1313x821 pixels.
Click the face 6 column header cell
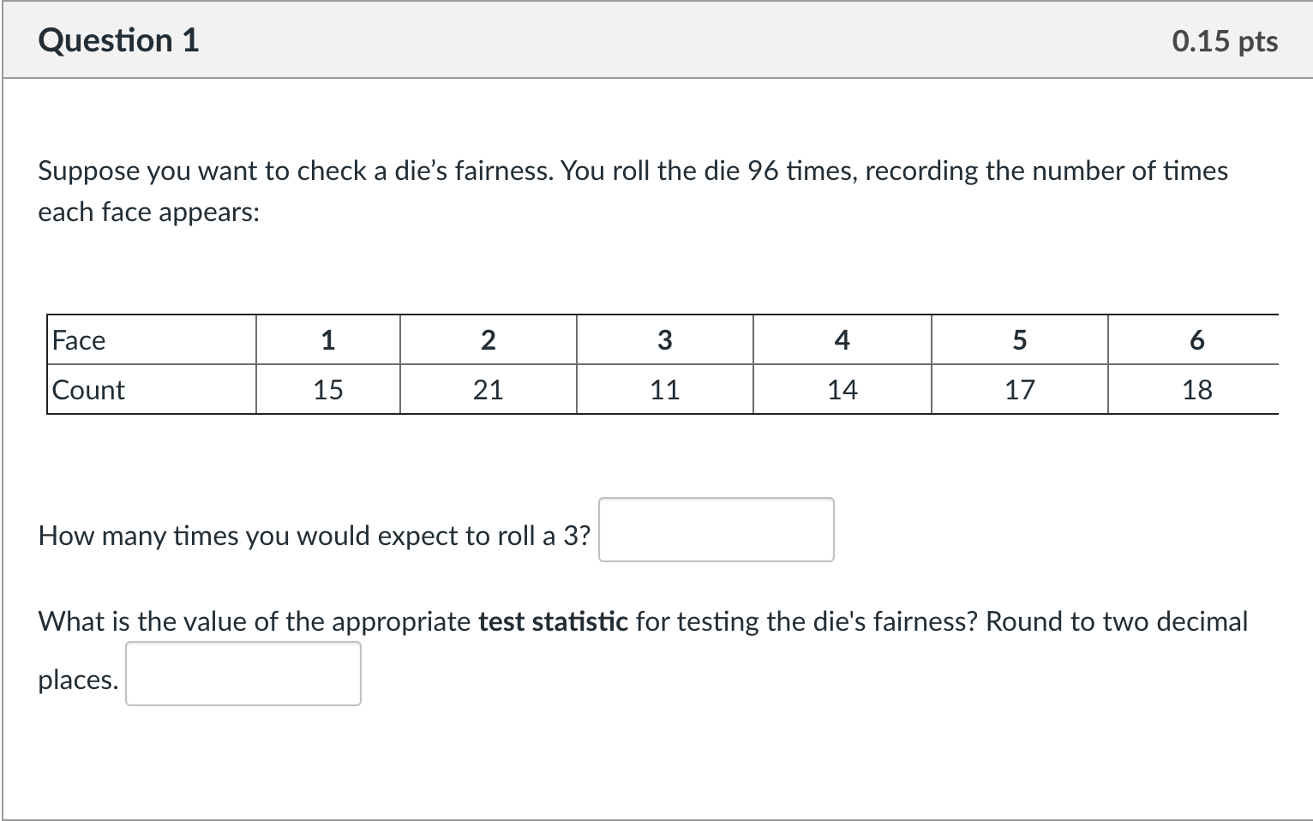(x=1194, y=340)
